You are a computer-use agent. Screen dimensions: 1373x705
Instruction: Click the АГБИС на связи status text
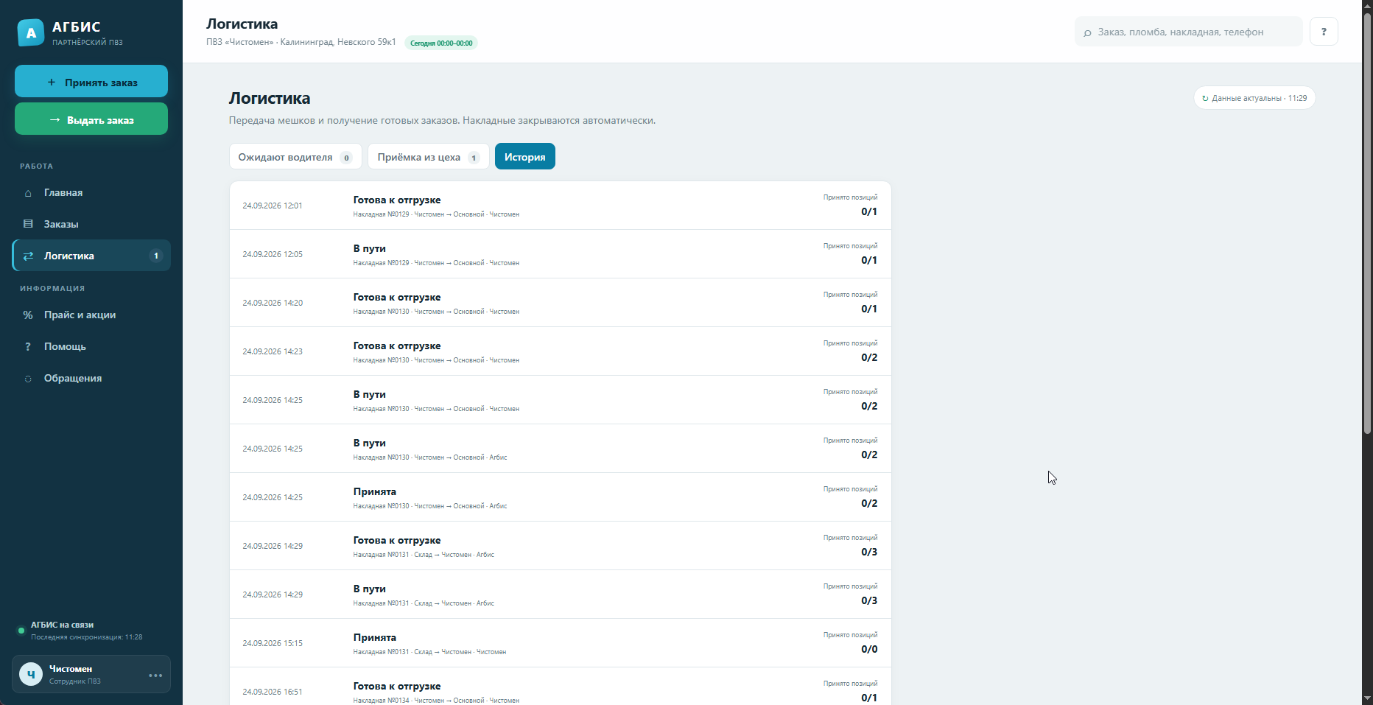click(x=62, y=625)
